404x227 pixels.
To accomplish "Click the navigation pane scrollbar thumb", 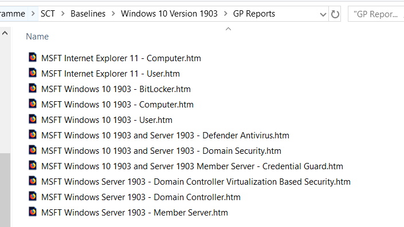I will 5,190.
